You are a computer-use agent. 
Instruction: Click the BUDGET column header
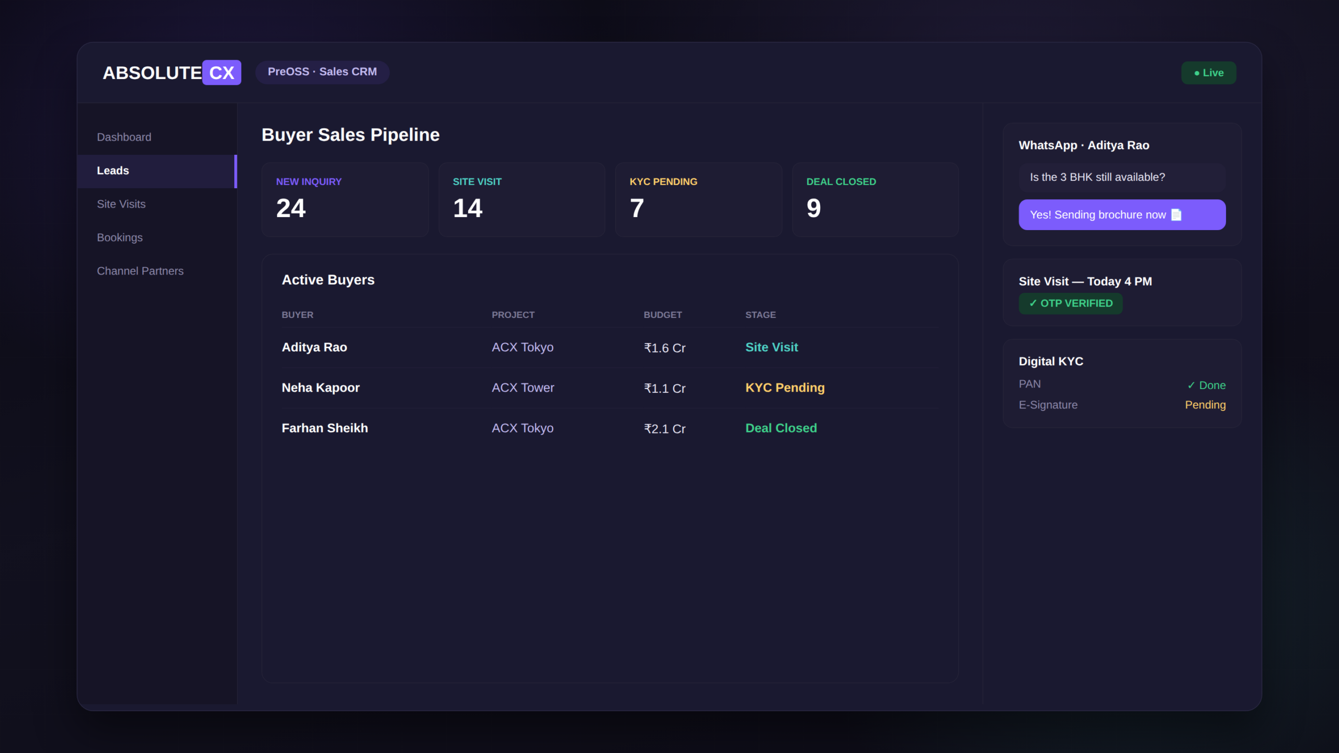tap(663, 315)
